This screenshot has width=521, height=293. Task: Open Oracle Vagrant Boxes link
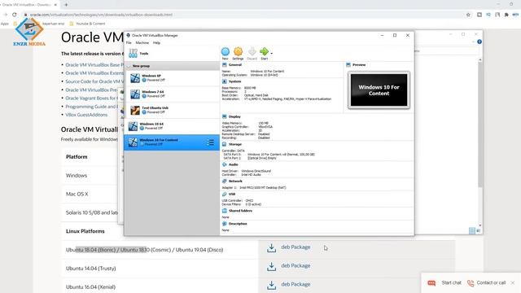click(91, 98)
